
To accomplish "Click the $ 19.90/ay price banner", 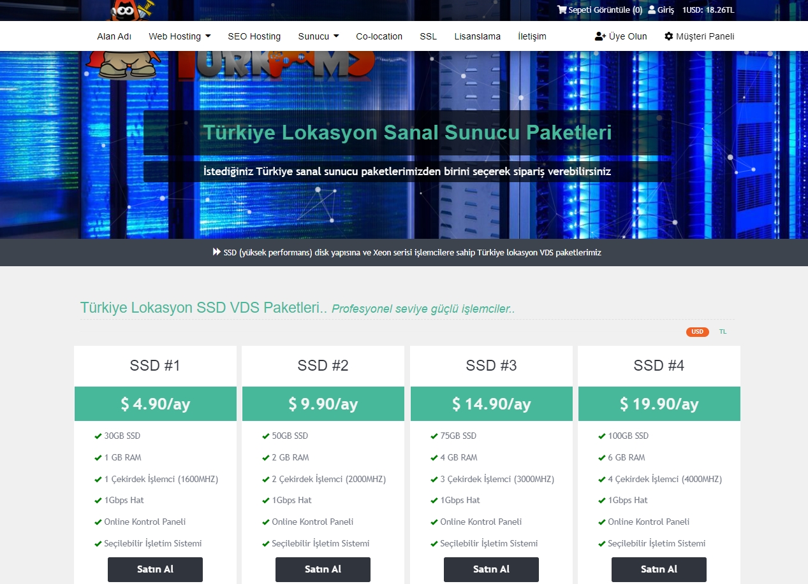I will [x=659, y=404].
